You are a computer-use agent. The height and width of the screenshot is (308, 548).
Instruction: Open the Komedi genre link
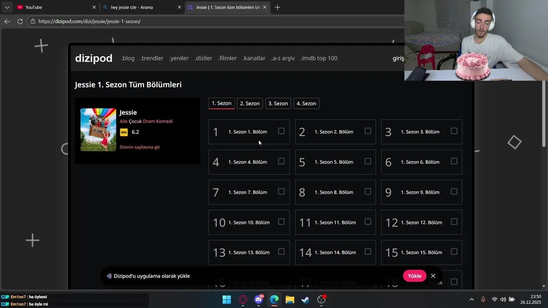pyautogui.click(x=164, y=121)
